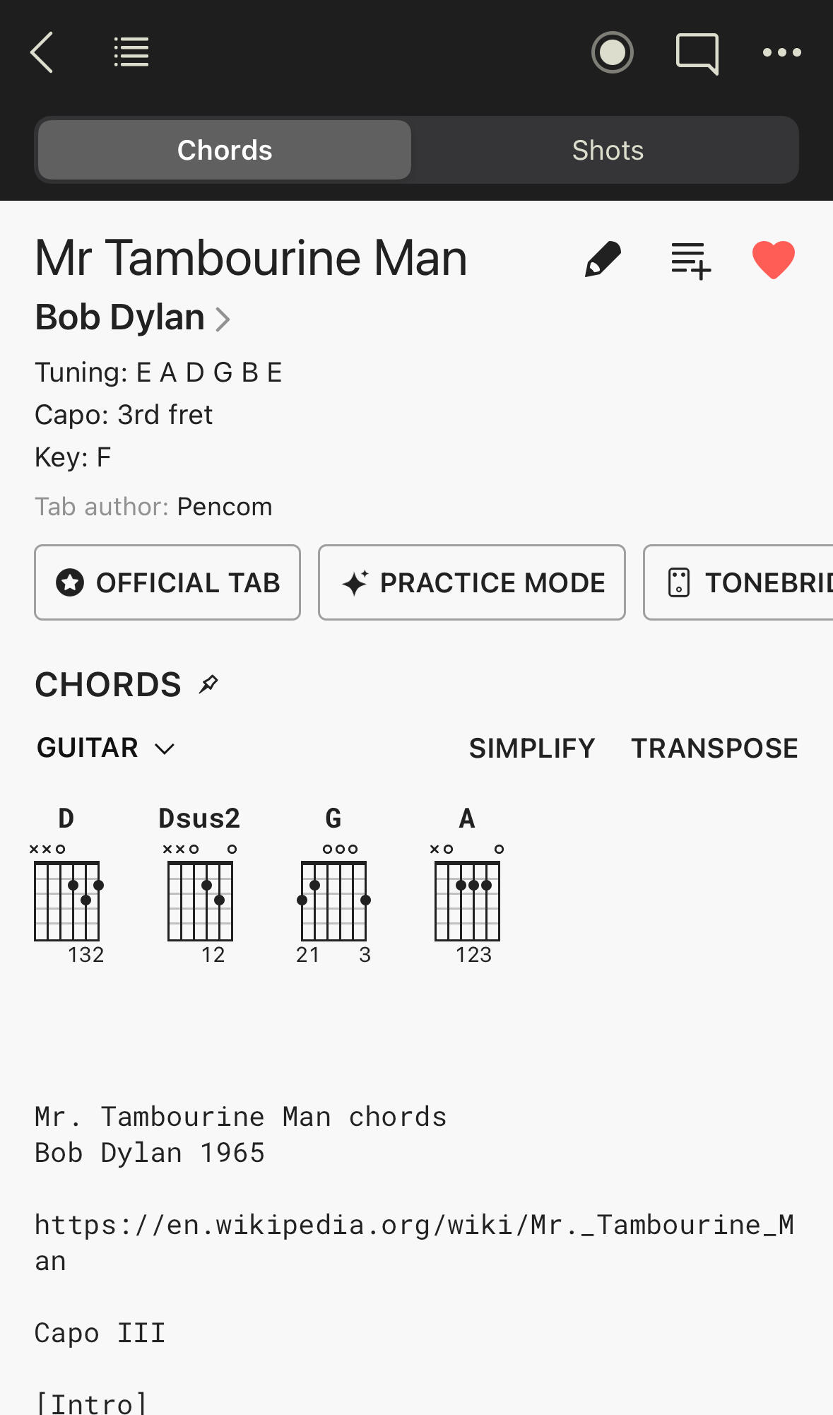The image size is (833, 1415).
Task: Tap the add to playlist icon
Action: [x=690, y=260]
